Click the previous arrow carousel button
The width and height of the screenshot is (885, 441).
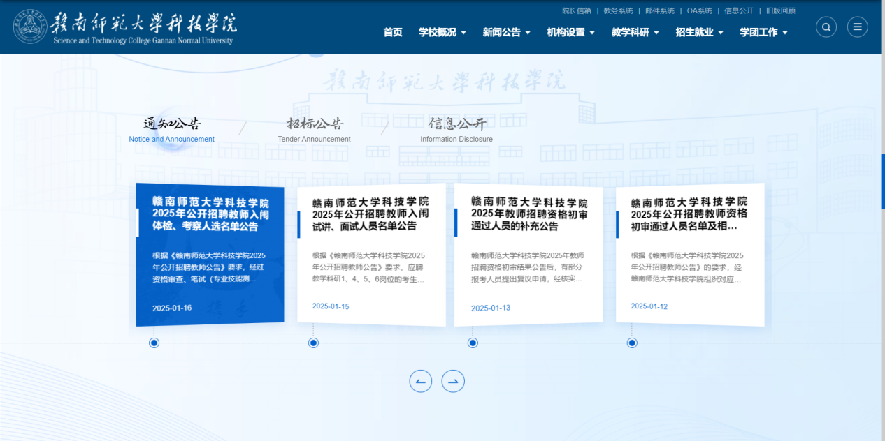421,381
